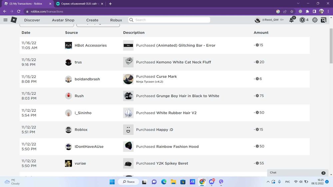Screen dimensions: 333x187
Task: Open the Chrome three-dot menu
Action: pos(328,11)
